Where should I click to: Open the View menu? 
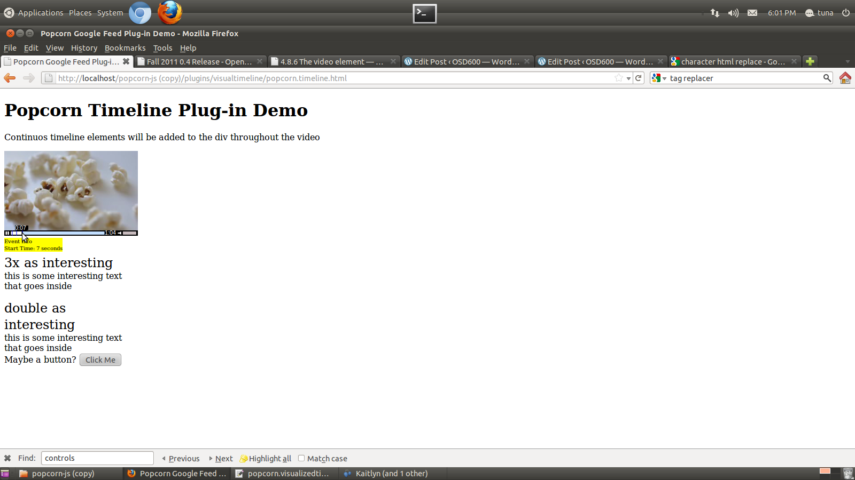coord(55,48)
